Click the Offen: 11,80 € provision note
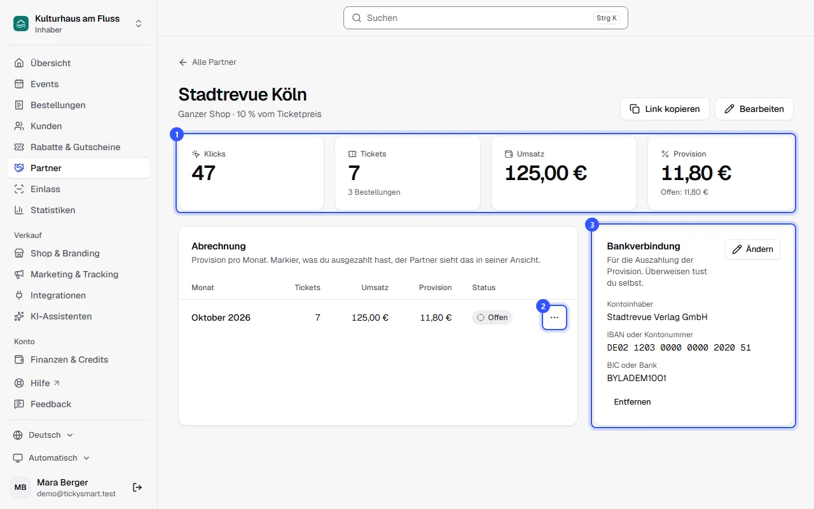 click(685, 192)
